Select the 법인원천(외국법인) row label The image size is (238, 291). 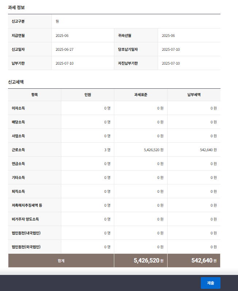click(26, 247)
